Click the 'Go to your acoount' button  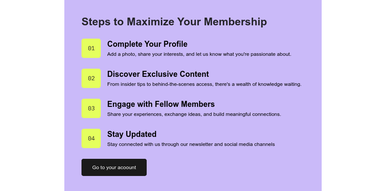pos(114,167)
